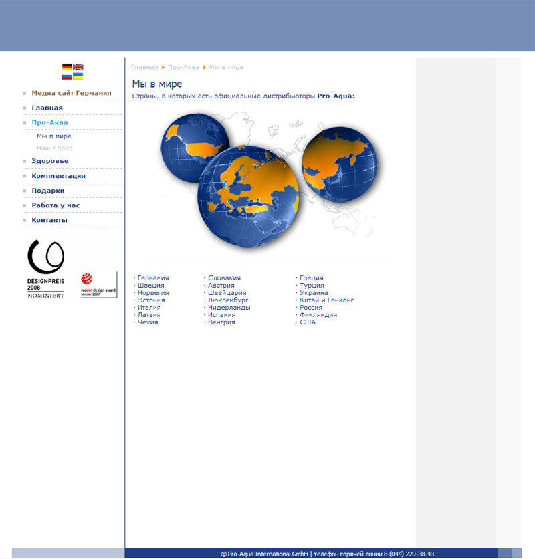Select Турция in the country list
The image size is (535, 559).
pos(312,286)
